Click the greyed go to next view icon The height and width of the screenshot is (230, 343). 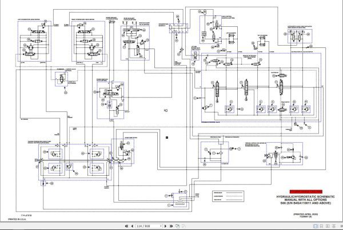coord(184,226)
